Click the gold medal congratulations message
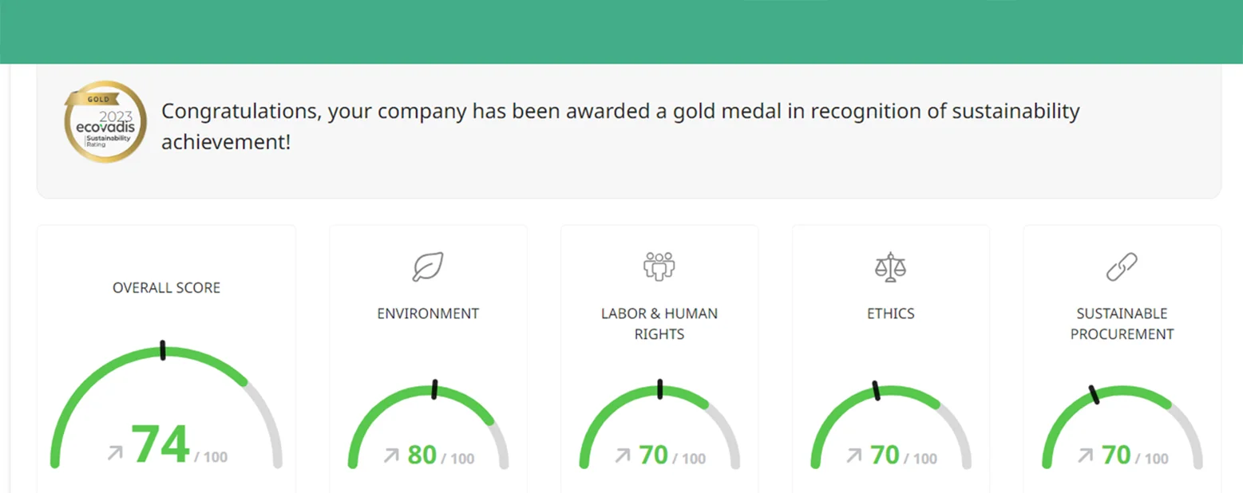 pos(620,126)
